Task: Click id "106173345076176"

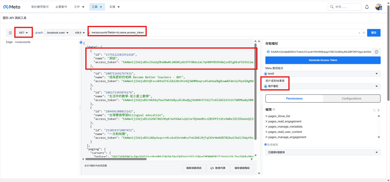Action: pyautogui.click(x=120, y=92)
